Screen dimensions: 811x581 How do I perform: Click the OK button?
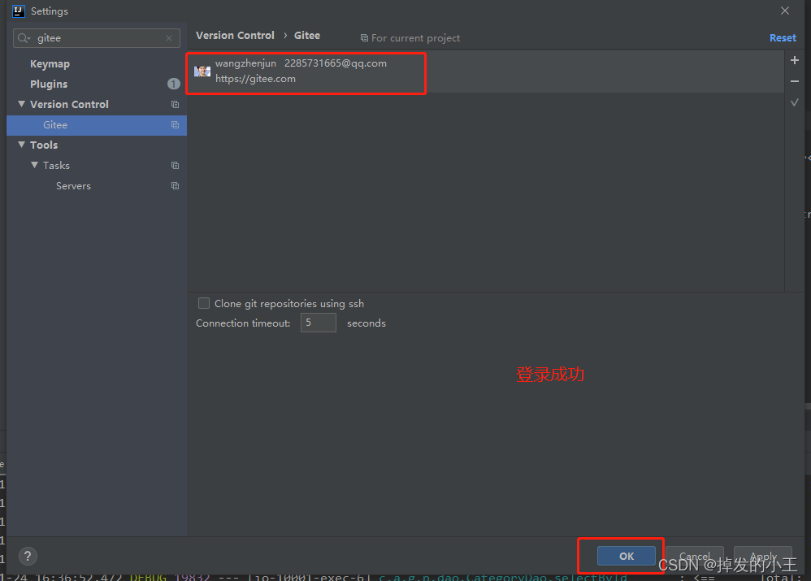pos(627,556)
